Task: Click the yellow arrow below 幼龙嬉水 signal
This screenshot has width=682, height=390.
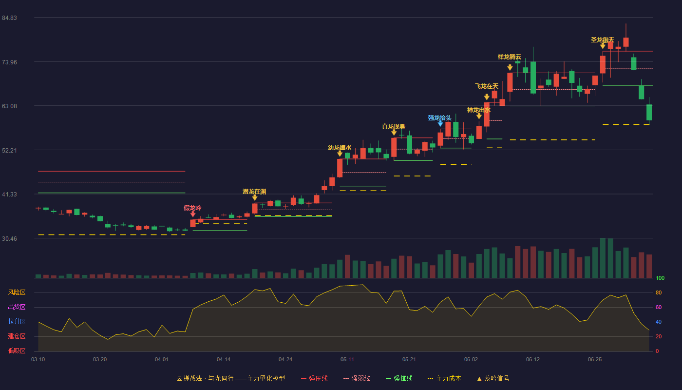Action: [340, 154]
